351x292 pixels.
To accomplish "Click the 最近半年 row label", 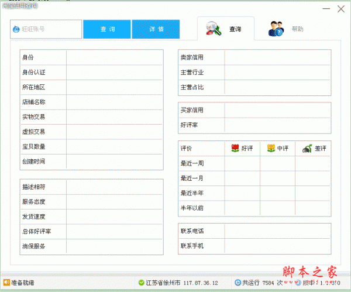I will pos(192,193).
